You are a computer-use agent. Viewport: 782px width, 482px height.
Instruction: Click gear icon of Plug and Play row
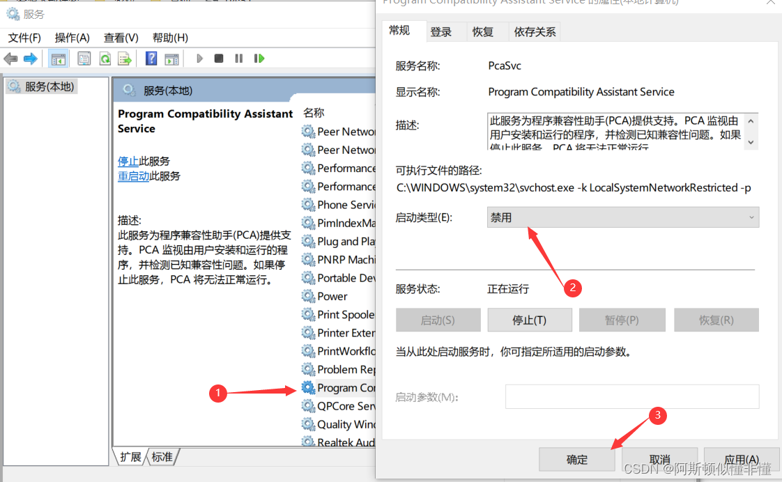pos(308,241)
